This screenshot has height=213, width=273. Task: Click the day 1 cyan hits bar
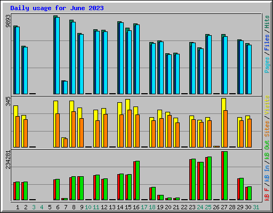click(18, 60)
